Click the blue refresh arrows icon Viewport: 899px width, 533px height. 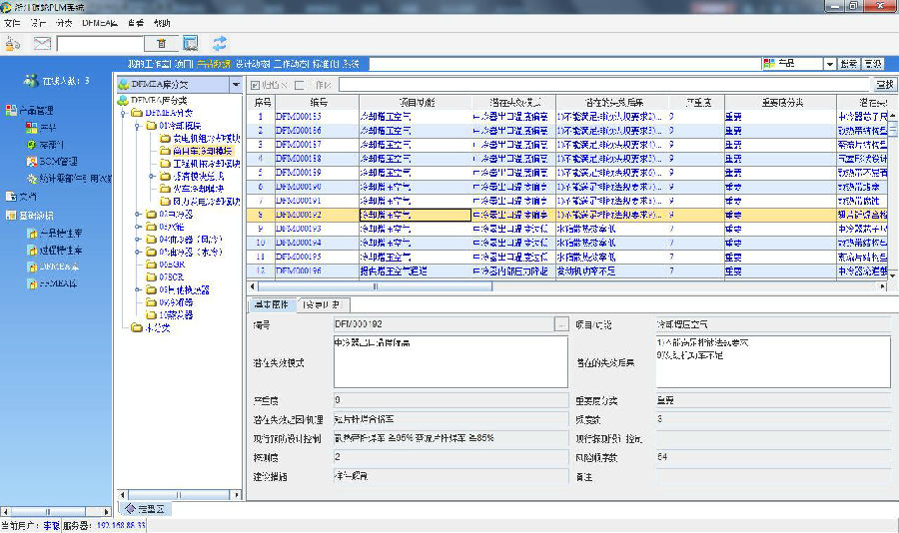tap(219, 43)
